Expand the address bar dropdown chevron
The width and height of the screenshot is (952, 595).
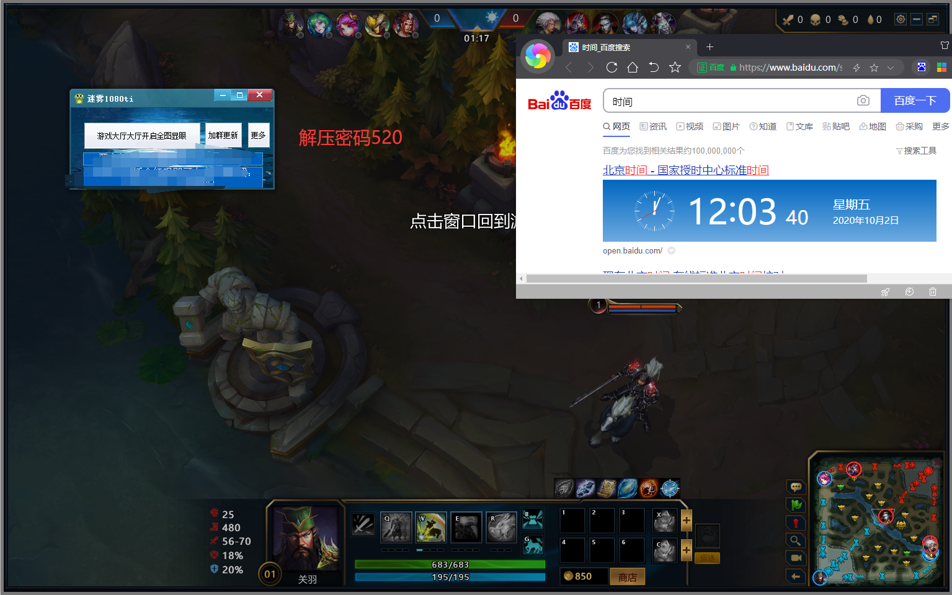891,68
